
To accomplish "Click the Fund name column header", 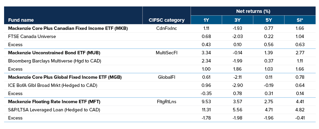I will point(21,20).
